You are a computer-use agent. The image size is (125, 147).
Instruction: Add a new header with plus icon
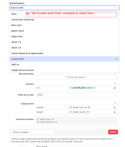click(115, 83)
